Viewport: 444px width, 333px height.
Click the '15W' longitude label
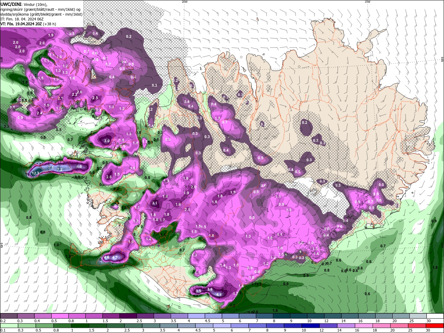click(x=367, y=2)
